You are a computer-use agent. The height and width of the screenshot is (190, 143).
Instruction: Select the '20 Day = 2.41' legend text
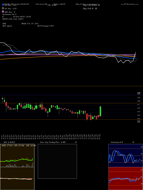coord(10,5)
